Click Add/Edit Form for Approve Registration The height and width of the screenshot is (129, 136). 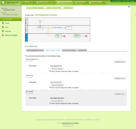[120, 62]
